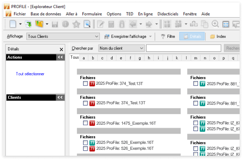Click the green arrow carry-forward icon

(28, 24)
